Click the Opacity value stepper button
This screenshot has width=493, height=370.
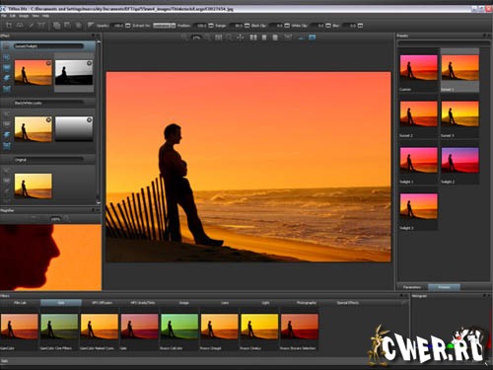[128, 26]
